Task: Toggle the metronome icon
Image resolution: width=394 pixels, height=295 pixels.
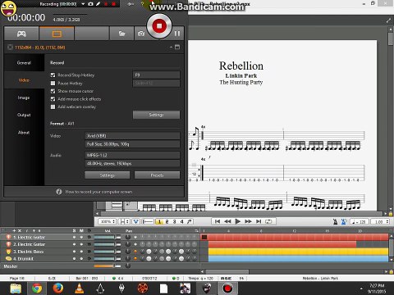Action: click(336, 221)
